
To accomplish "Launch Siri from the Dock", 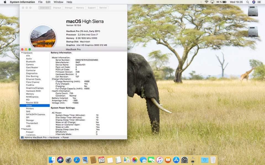I will tap(60, 159).
